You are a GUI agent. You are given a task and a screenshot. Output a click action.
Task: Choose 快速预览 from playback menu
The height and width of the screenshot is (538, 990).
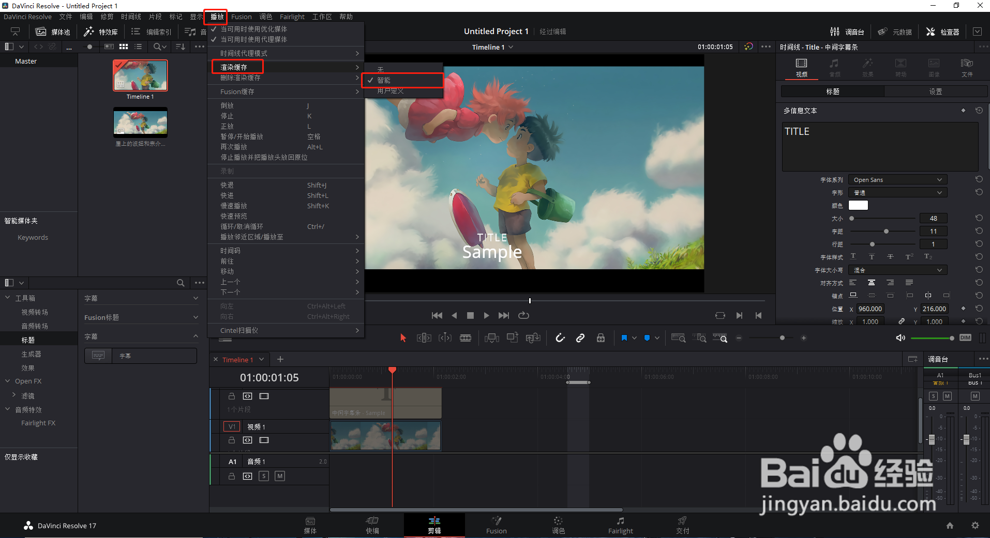pyautogui.click(x=286, y=216)
